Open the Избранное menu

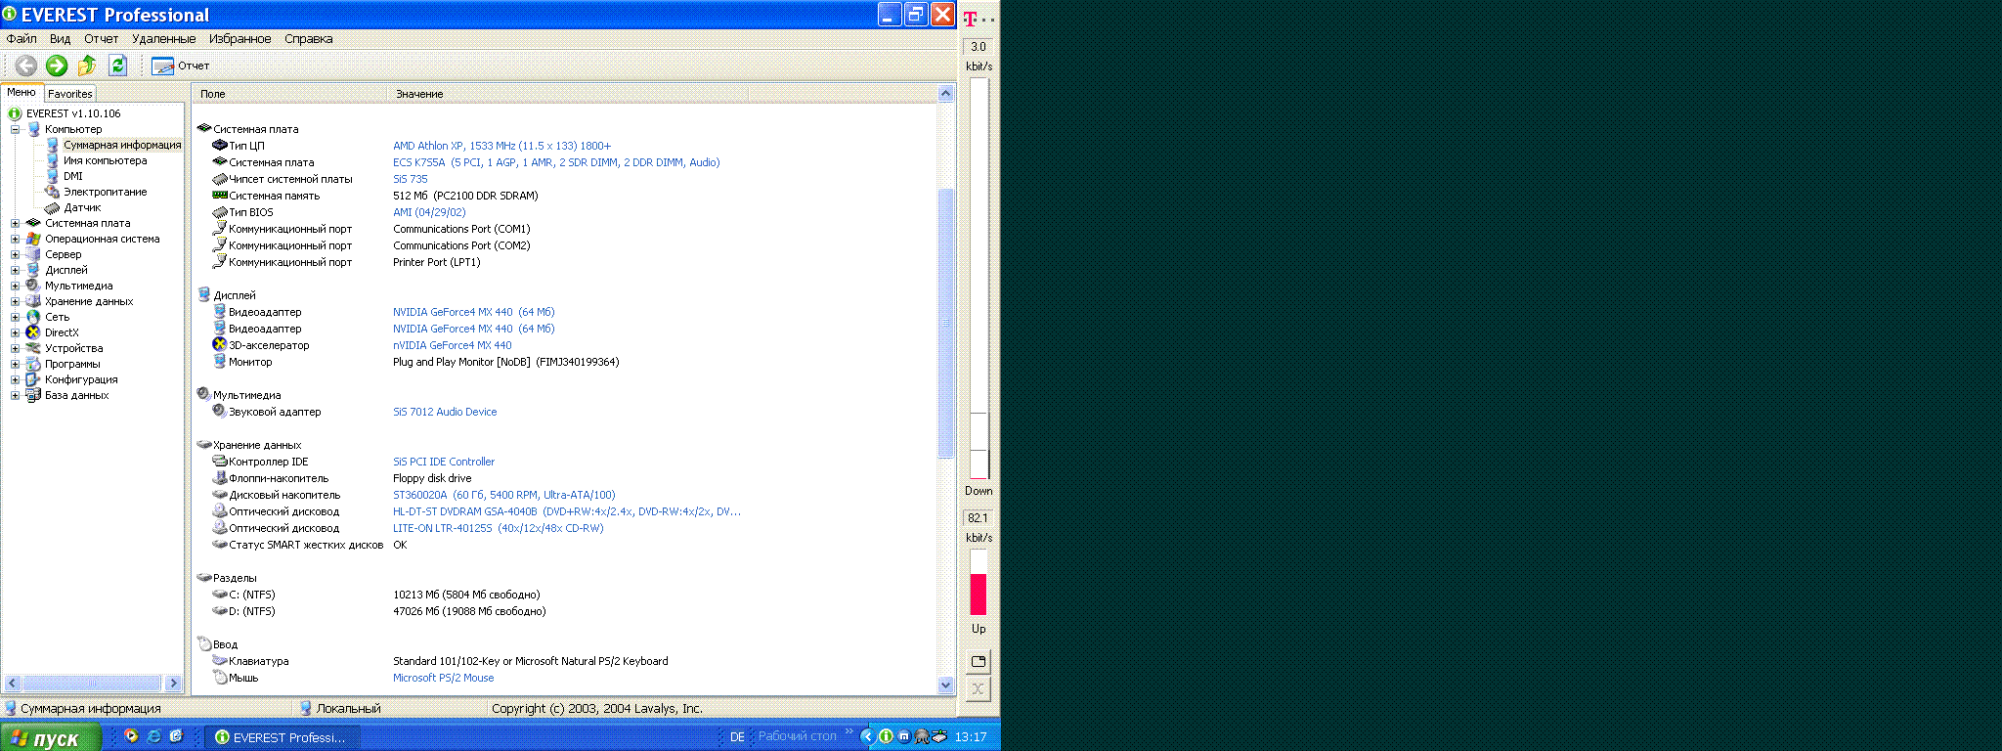(x=239, y=39)
